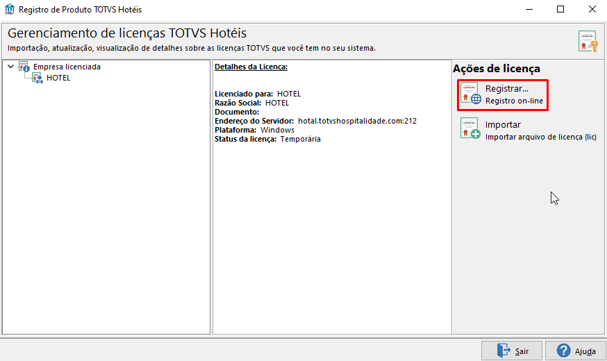Image resolution: width=607 pixels, height=361 pixels.
Task: Click the 'Registro on-line' subtitle text
Action: click(514, 101)
